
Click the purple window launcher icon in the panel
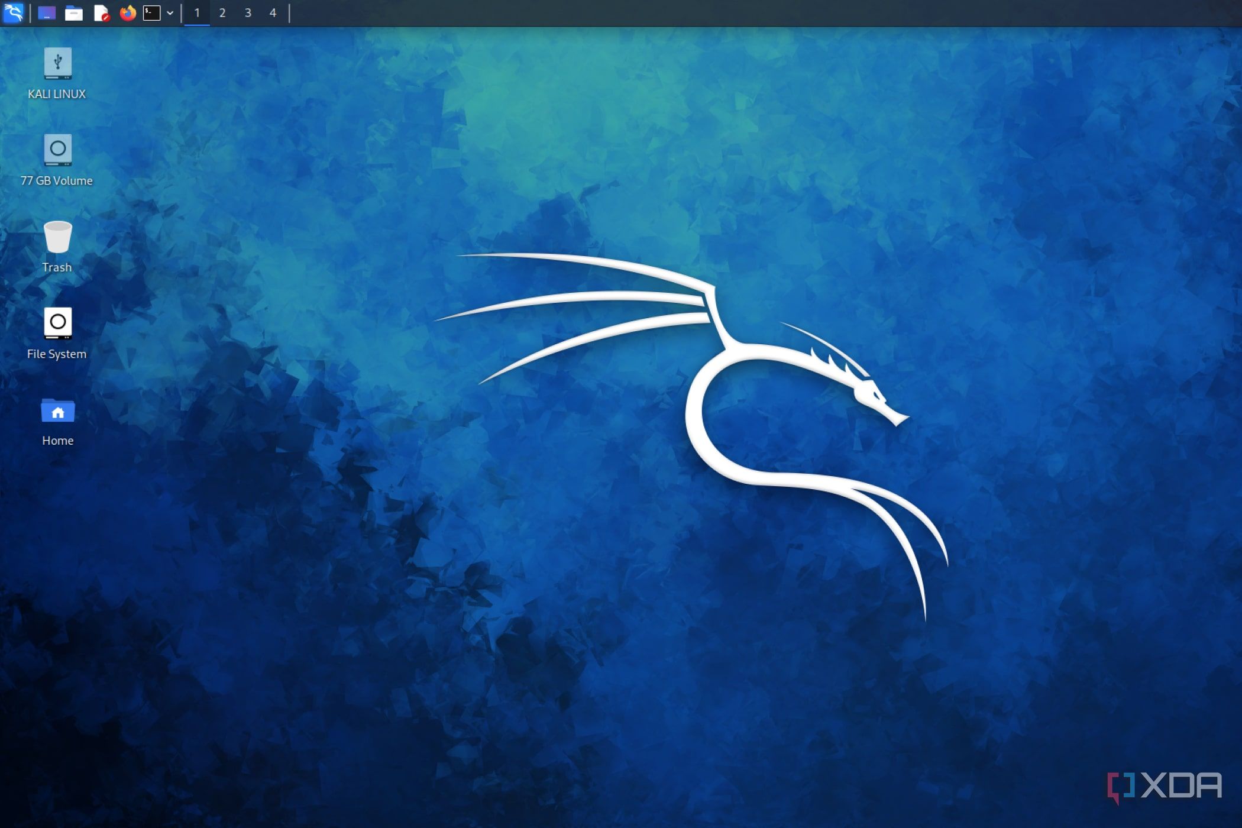[x=47, y=12]
